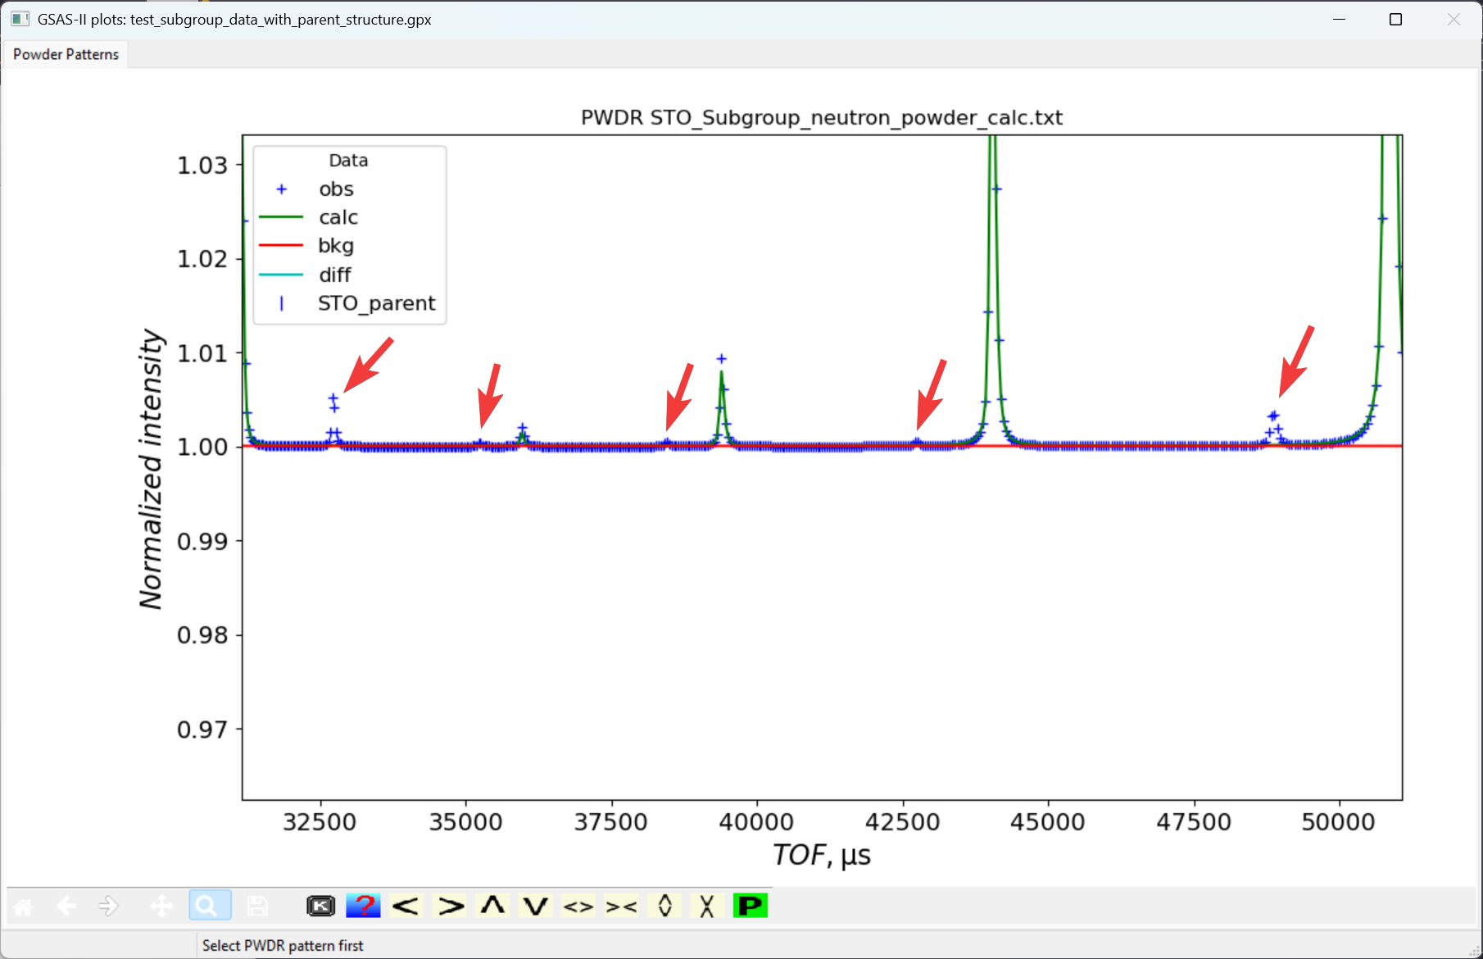Toggle the obs data series in the legend
Screen dimensions: 1483x959
pos(336,189)
